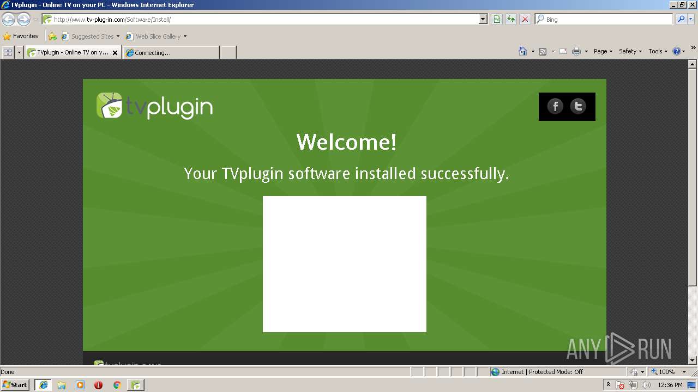Open Suggested Sites link

(91, 36)
